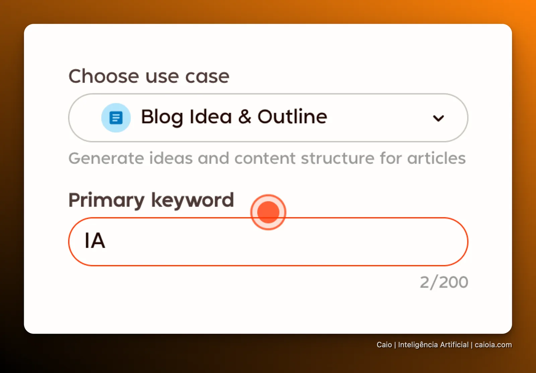
Task: Expand the use case chevron arrow
Action: coord(438,118)
